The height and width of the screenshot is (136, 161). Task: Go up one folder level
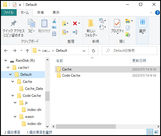[x=27, y=51]
